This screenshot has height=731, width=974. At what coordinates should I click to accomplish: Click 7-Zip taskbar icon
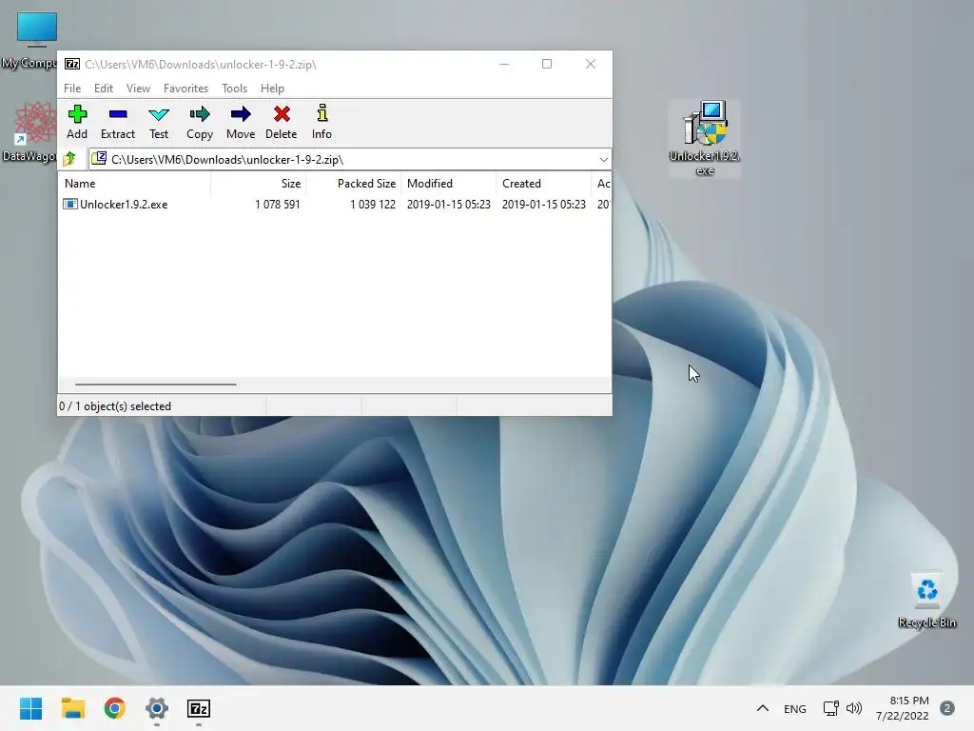click(199, 708)
